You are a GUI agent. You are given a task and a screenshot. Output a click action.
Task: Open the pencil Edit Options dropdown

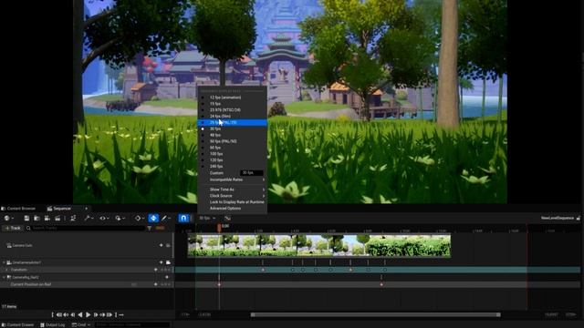pos(166,219)
